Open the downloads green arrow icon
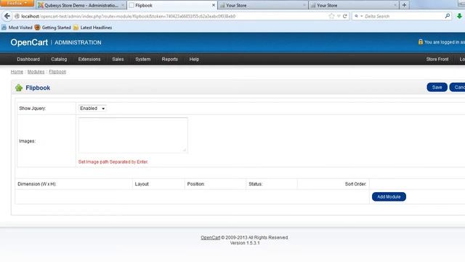Image resolution: width=465 pixels, height=262 pixels. [459, 16]
